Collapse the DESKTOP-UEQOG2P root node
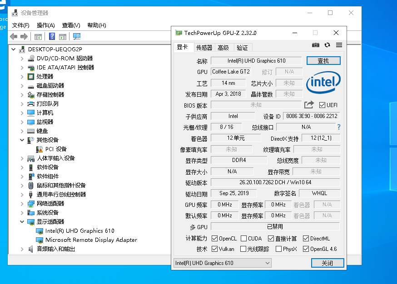 coord(14,49)
